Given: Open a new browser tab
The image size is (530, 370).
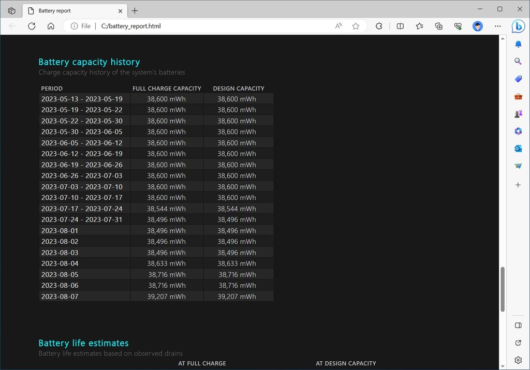Looking at the screenshot, I should (x=134, y=10).
